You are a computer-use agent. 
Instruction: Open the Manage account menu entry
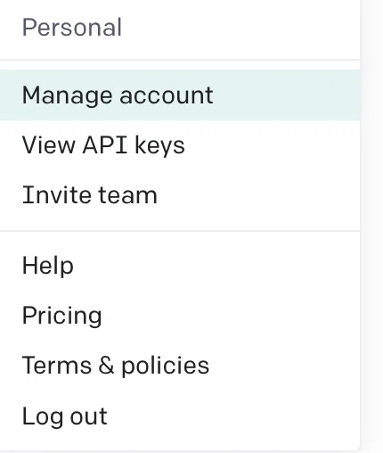[x=180, y=95]
